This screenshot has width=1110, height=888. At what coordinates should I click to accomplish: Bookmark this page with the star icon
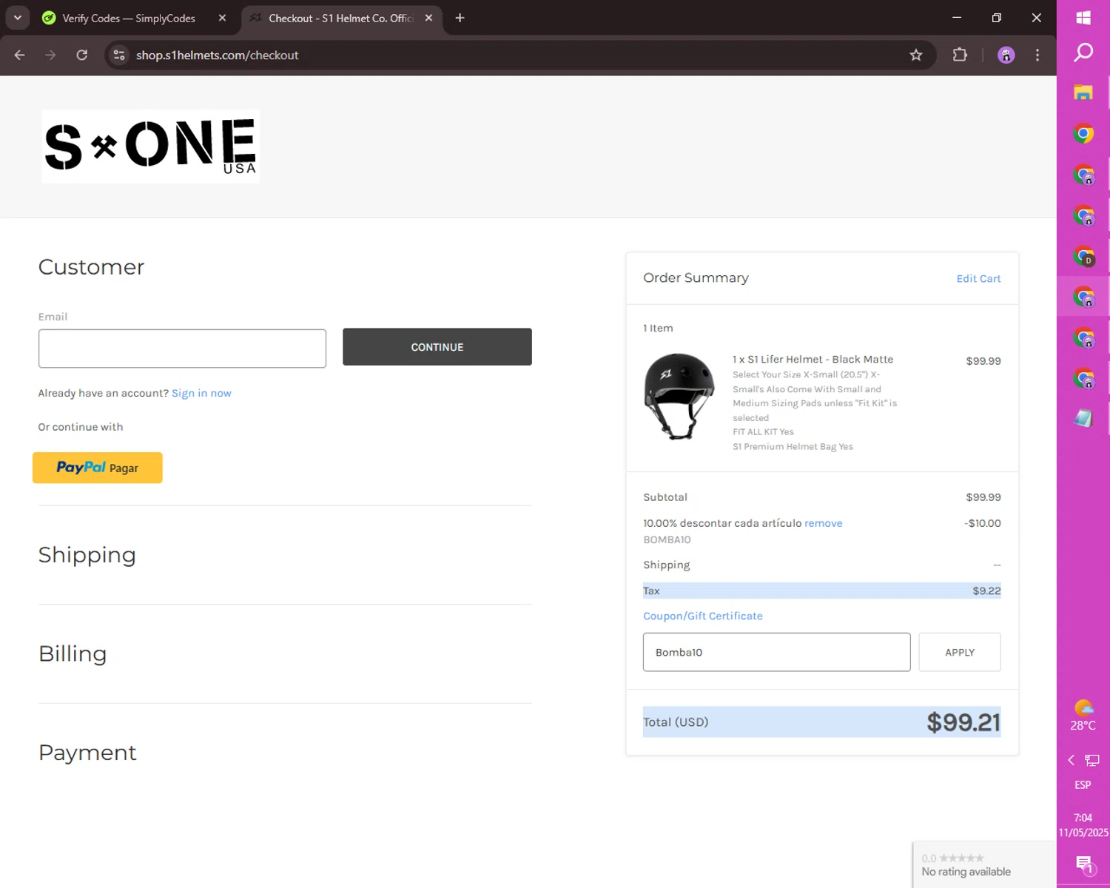916,55
